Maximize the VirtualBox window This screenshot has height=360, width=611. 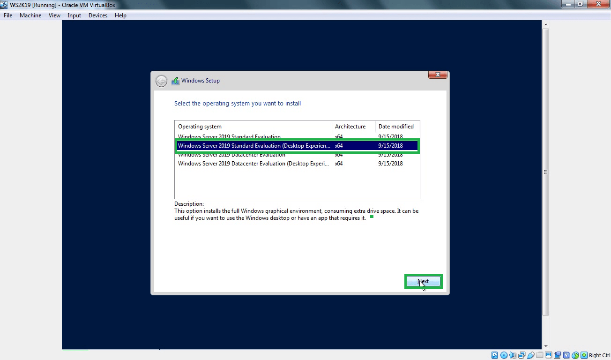click(x=581, y=4)
